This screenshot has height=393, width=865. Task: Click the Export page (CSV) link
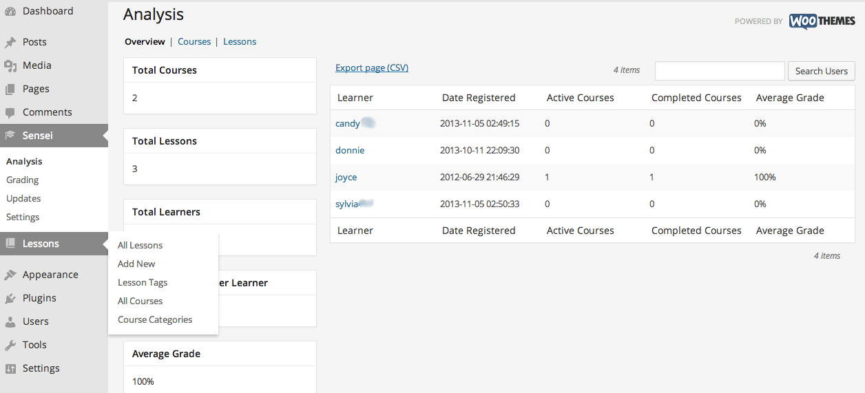[372, 67]
